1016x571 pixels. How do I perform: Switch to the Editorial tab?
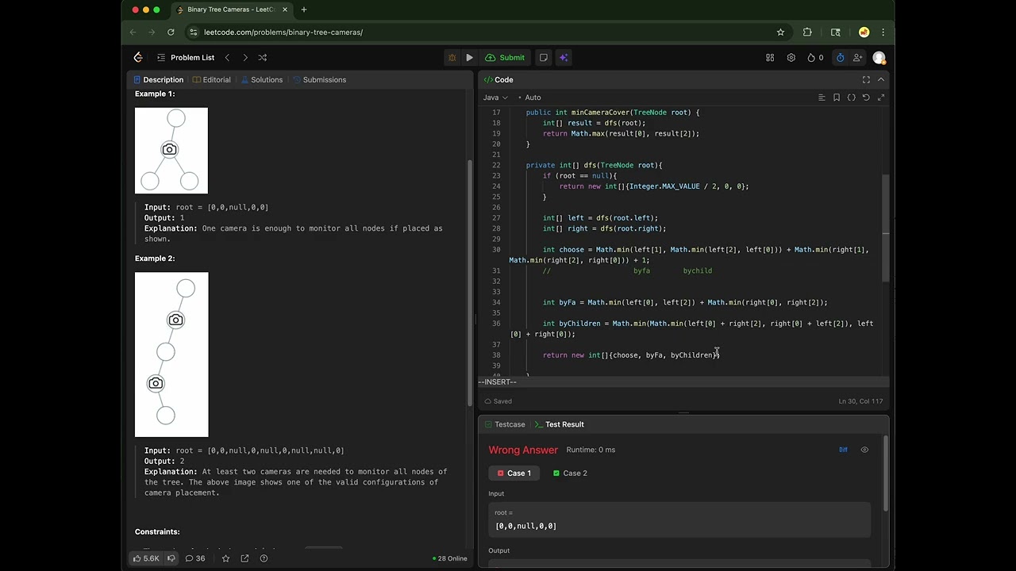pos(211,79)
